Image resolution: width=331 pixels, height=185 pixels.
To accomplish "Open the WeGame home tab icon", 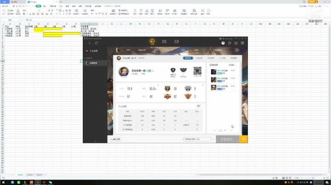I will (x=152, y=41).
